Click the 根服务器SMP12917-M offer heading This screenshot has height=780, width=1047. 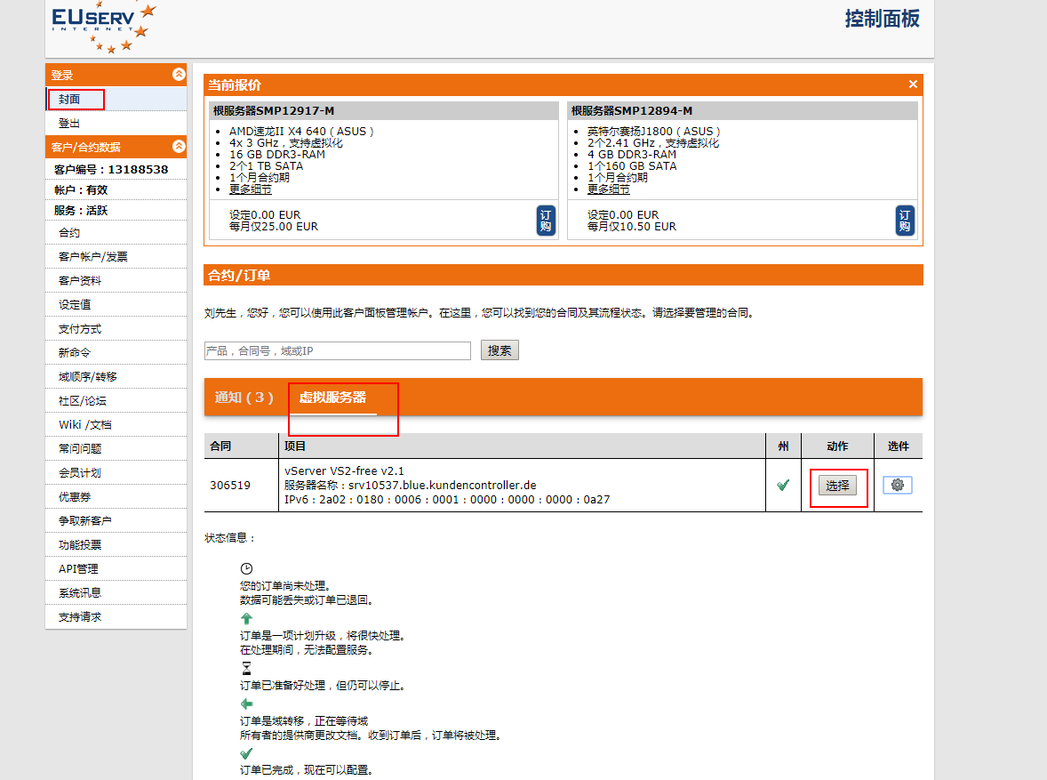coord(273,111)
